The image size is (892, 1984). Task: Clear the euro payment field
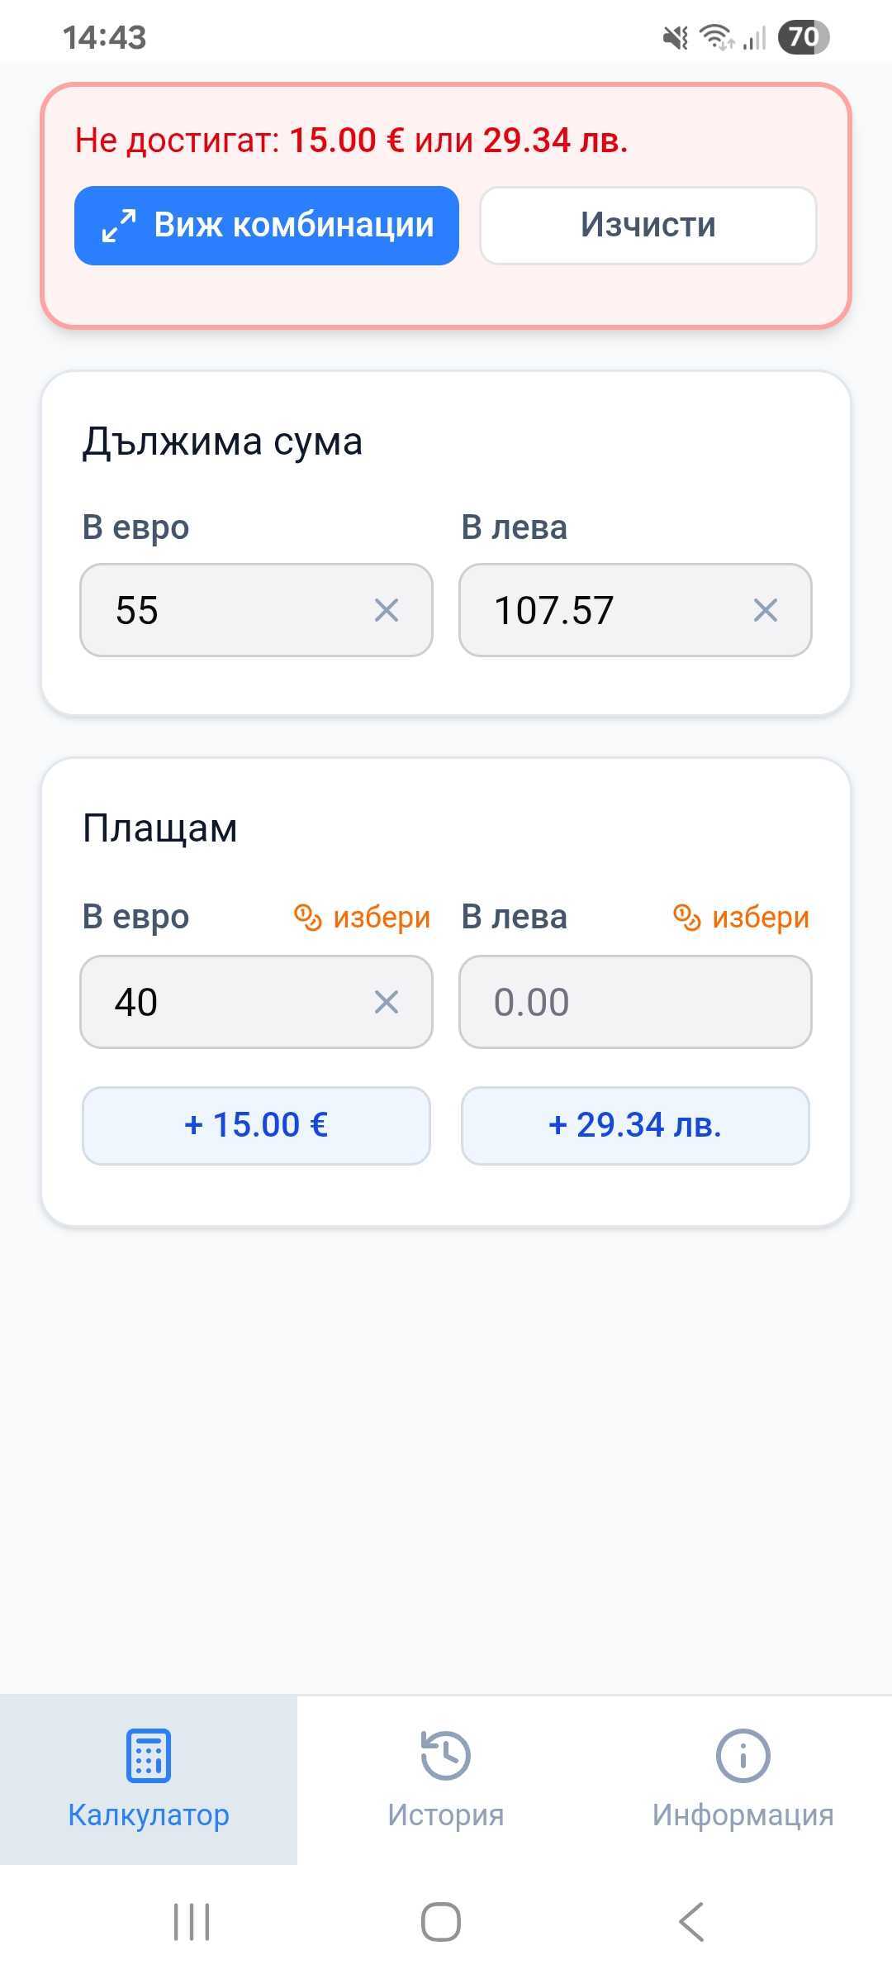pyautogui.click(x=386, y=1002)
